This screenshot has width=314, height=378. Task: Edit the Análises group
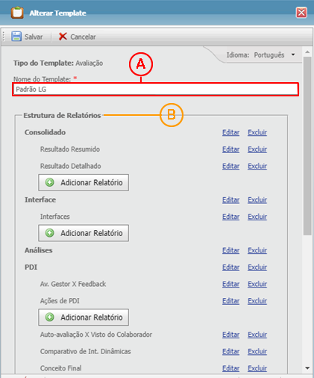tap(230, 250)
